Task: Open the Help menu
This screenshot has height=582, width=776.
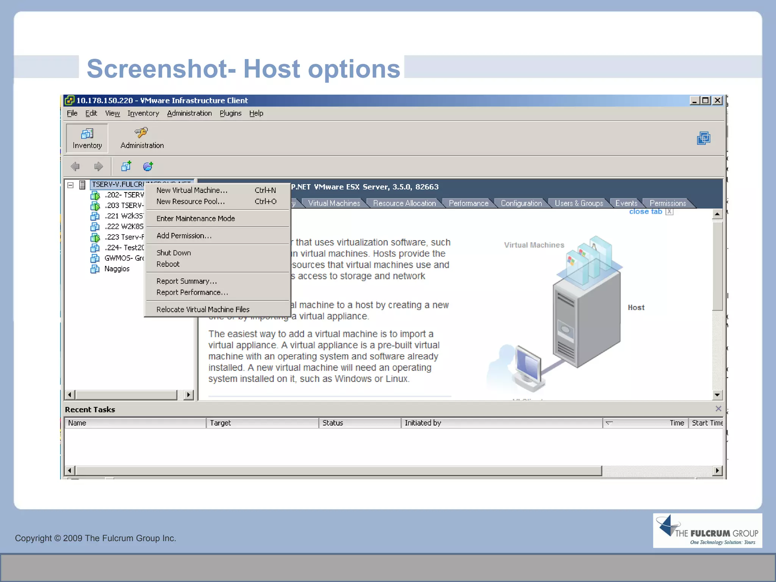Action: pos(256,113)
